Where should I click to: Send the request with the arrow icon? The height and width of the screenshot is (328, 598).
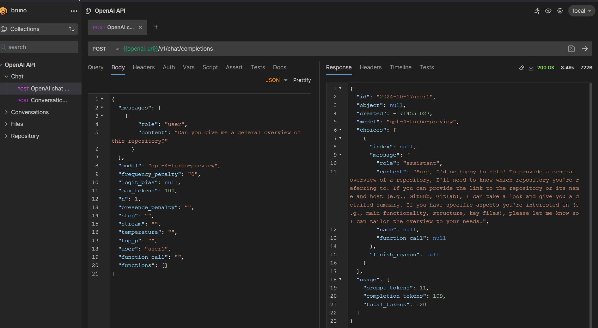pyautogui.click(x=585, y=49)
